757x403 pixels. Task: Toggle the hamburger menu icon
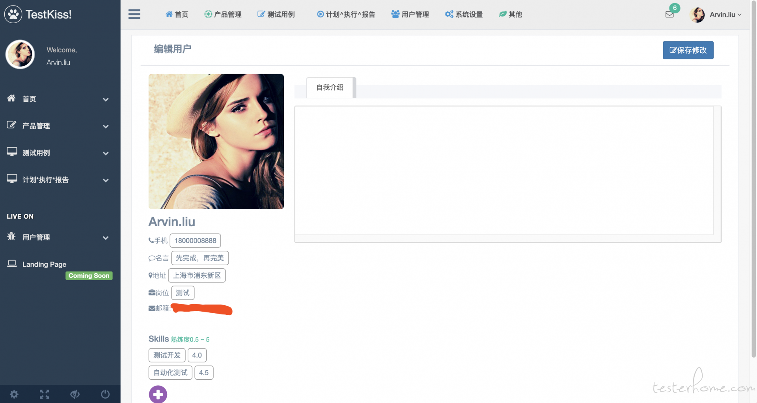[x=134, y=14]
